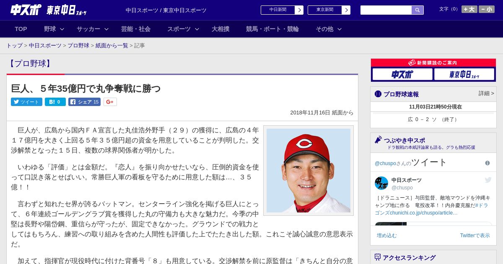Open #ドラゴンズ hashtag link in tweet
The height and width of the screenshot is (264, 503).
tap(482, 205)
